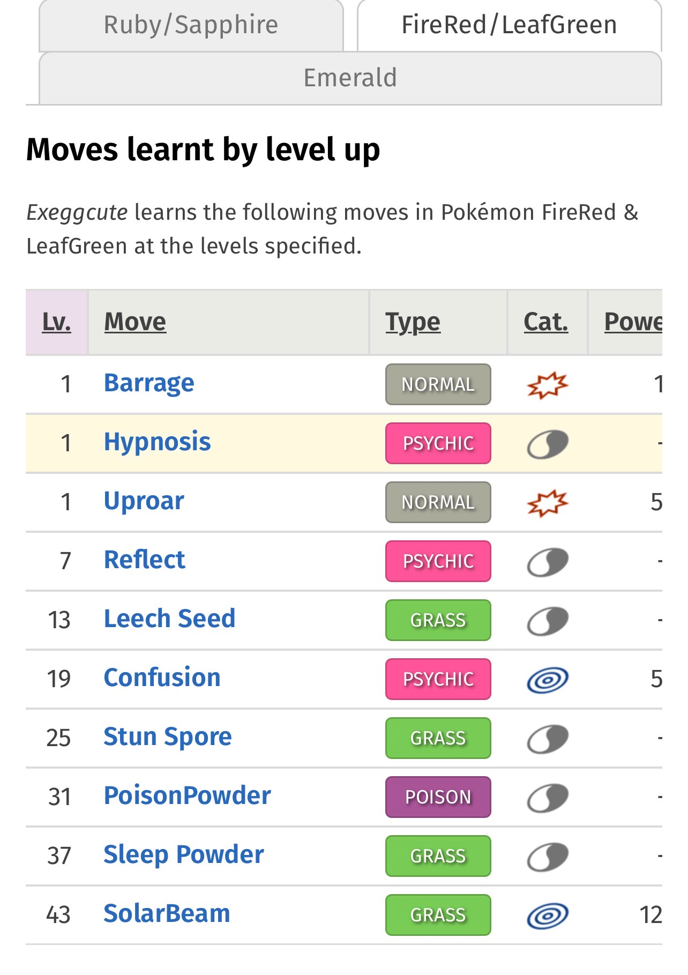Screen dimensions: 688x975
Task: Switch to the Emerald tab
Action: click(x=350, y=78)
